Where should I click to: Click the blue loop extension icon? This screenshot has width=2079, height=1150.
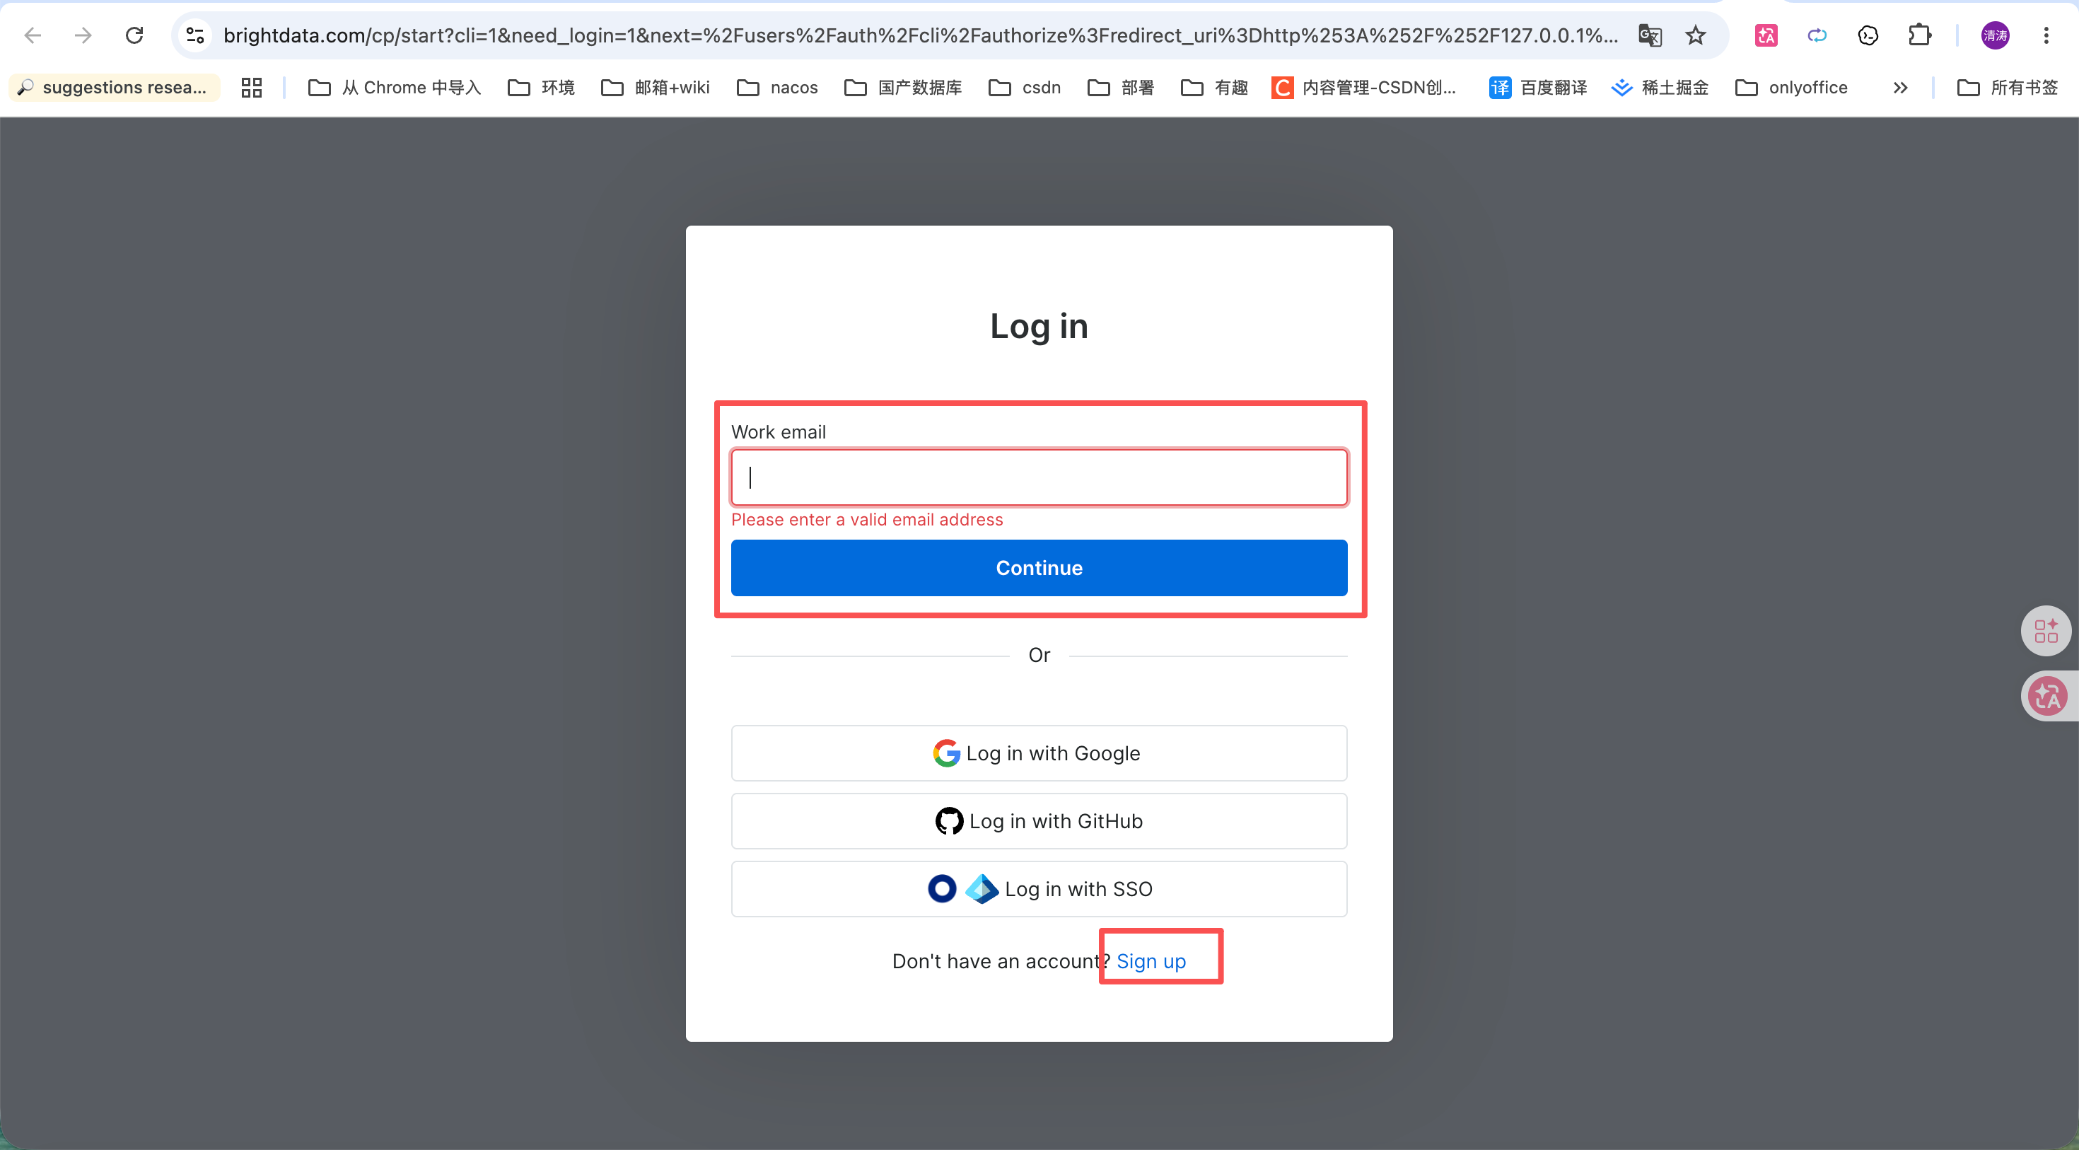pos(1817,35)
